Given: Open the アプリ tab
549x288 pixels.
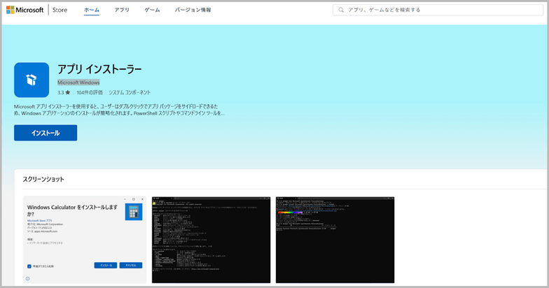Looking at the screenshot, I should [x=122, y=10].
